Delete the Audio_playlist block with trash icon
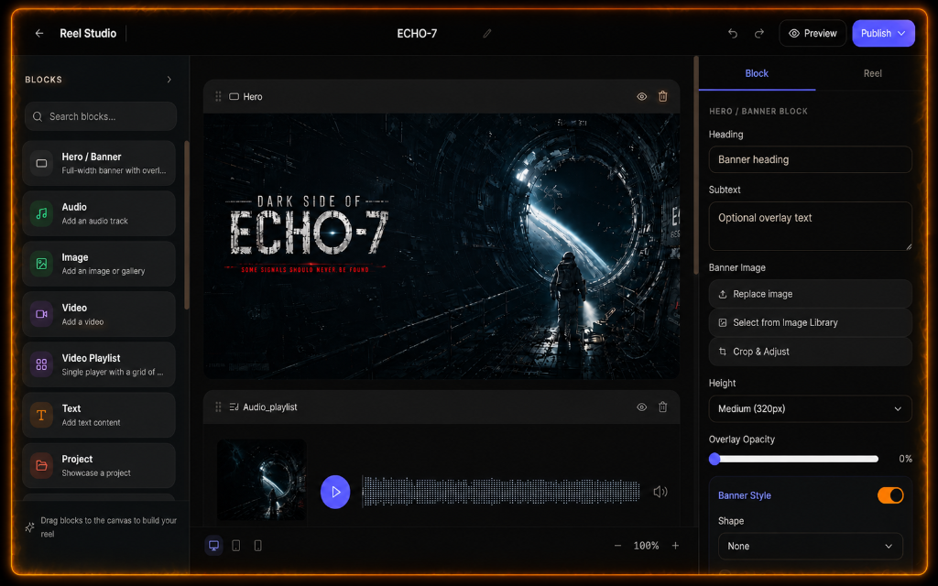The width and height of the screenshot is (938, 586). coord(663,407)
